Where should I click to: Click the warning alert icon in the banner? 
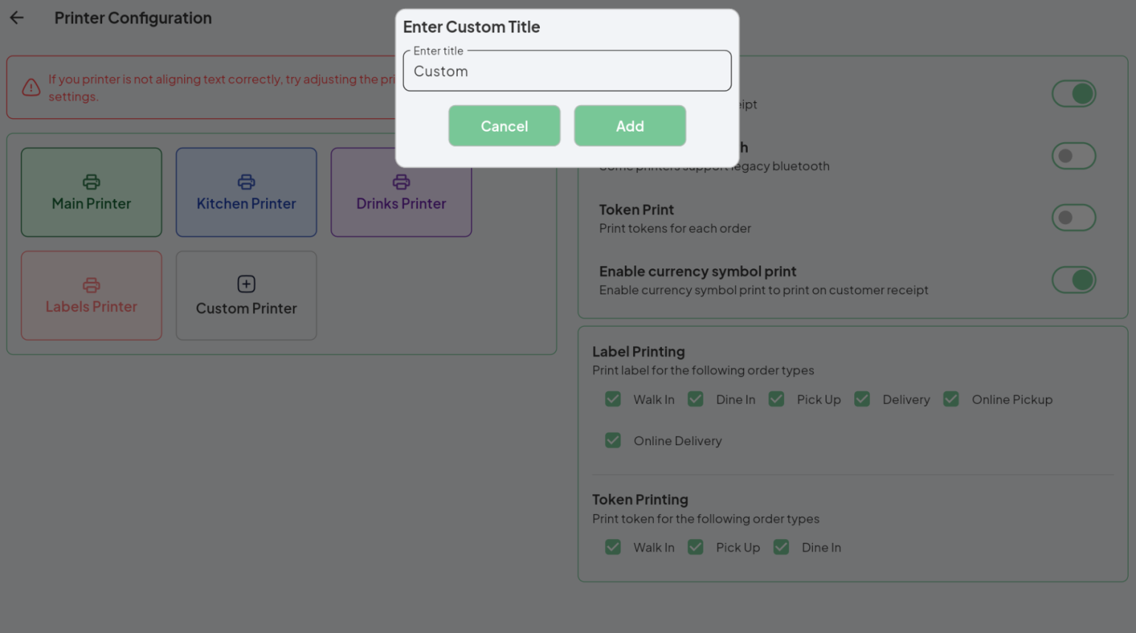pyautogui.click(x=30, y=87)
